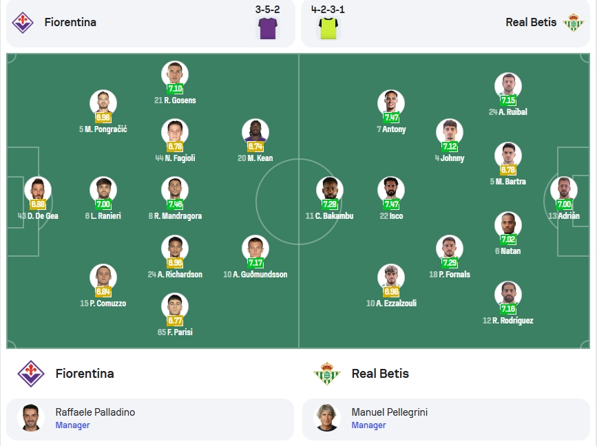
Task: Click the Fiorentina crest in the header
Action: [23, 23]
